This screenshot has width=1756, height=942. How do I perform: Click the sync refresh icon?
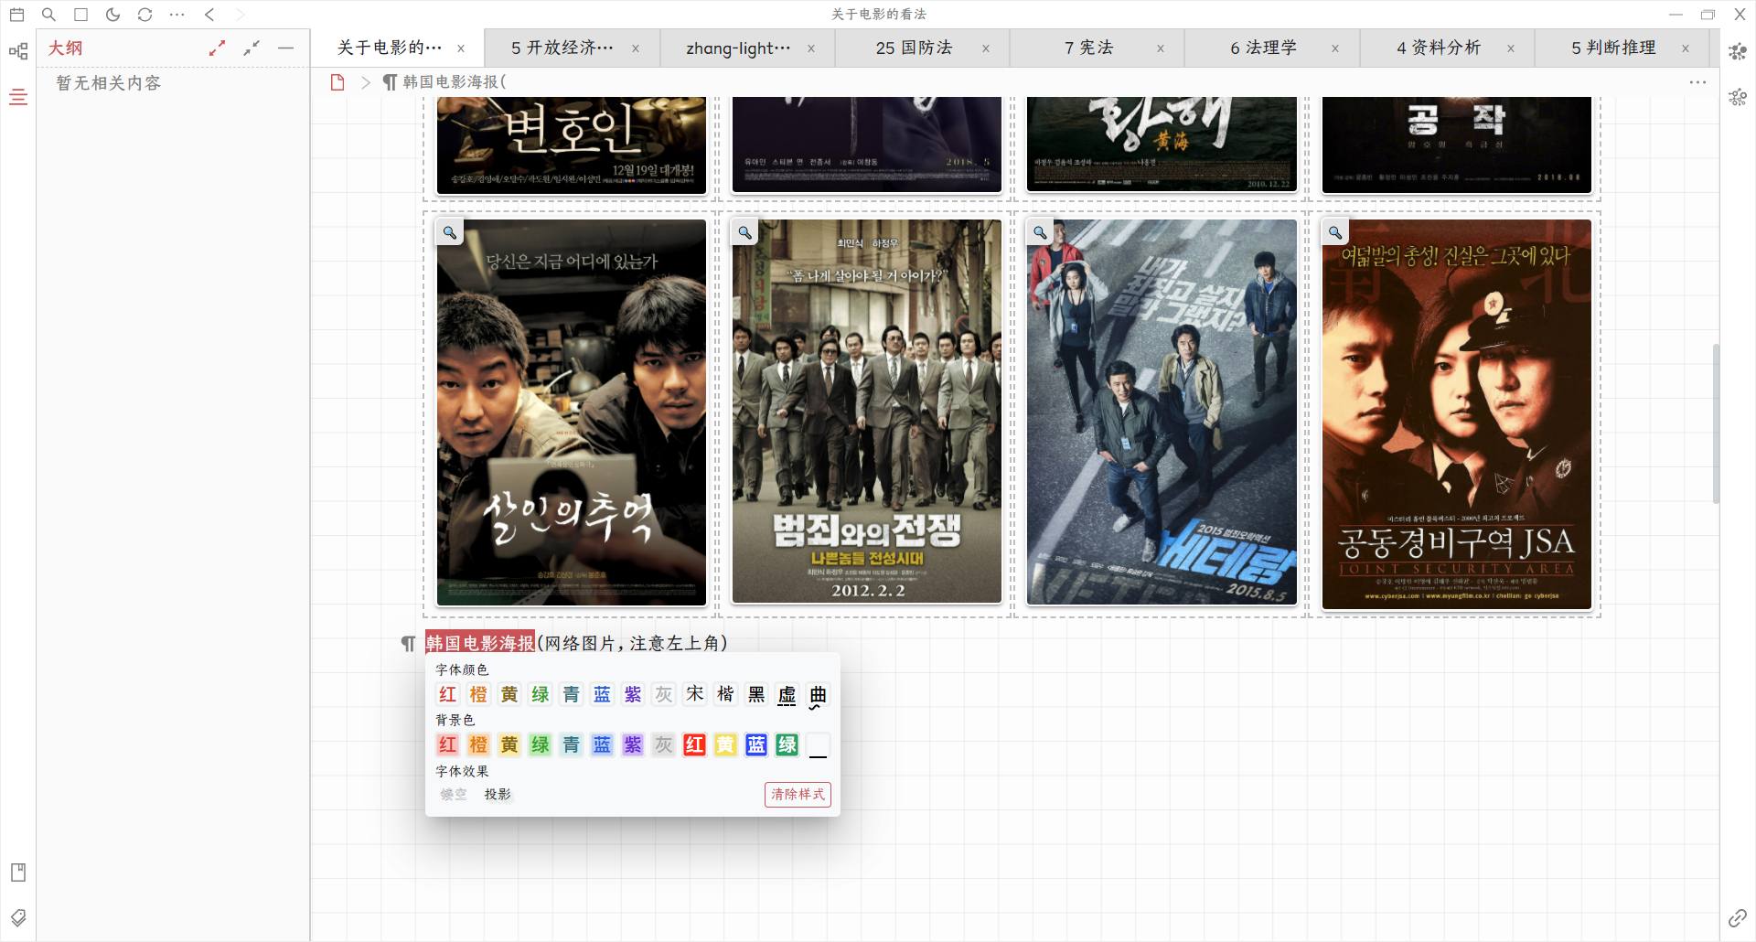point(145,15)
